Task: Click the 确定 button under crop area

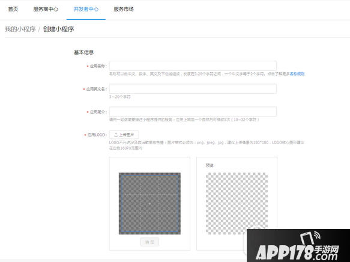Action: (149, 242)
